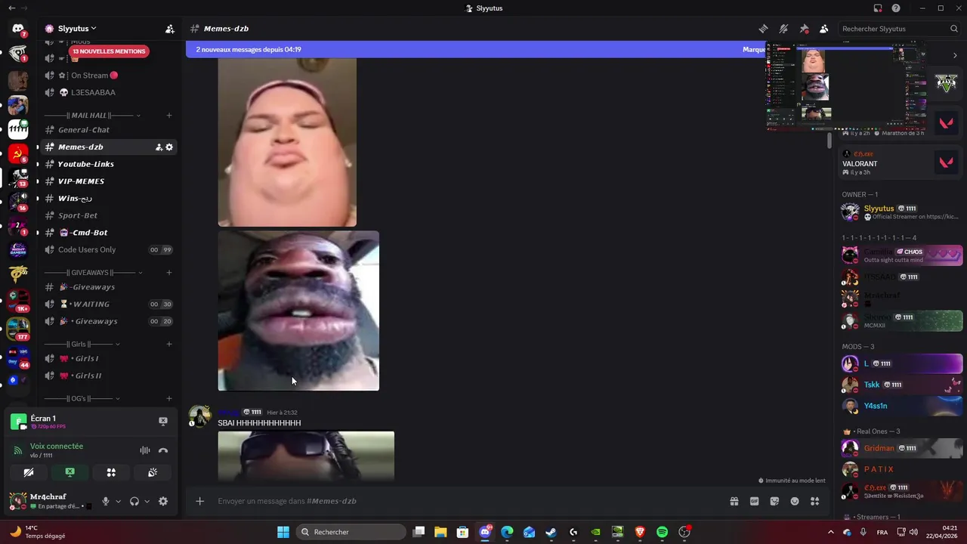The image size is (967, 544).
Task: Disconnect from voice with phone icon
Action: click(163, 450)
